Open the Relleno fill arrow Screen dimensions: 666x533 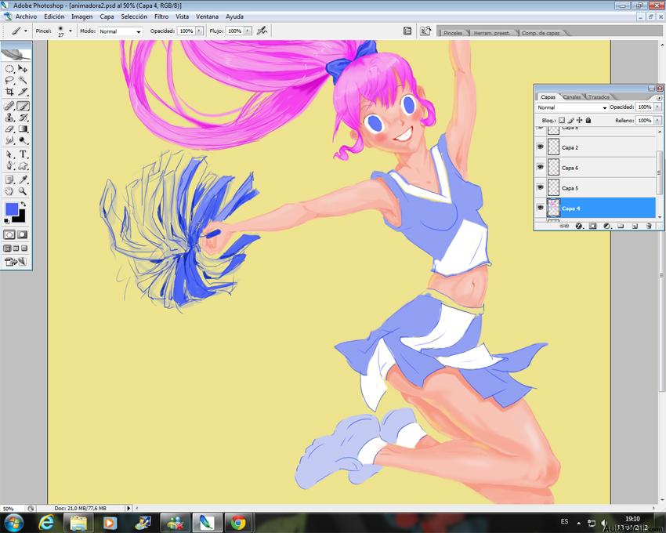[x=657, y=121]
